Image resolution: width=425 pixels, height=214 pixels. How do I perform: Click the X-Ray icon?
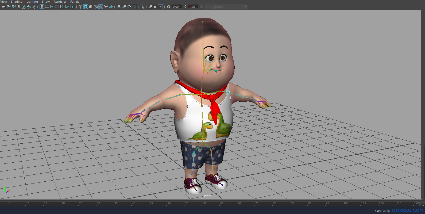point(150,7)
